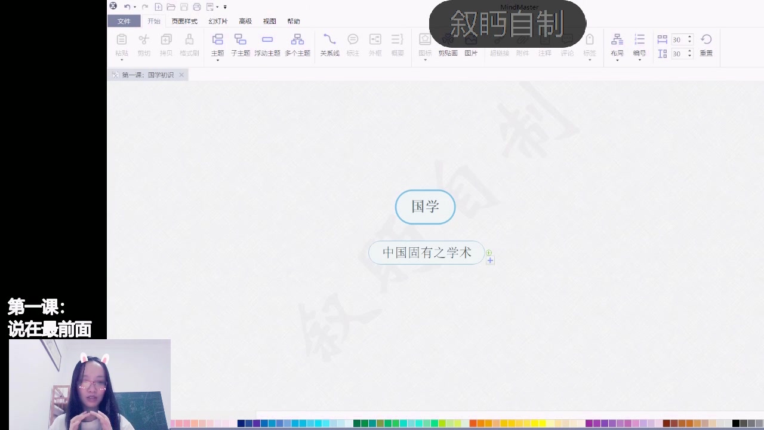Switch to the 帮助 ribbon tab
Screen dimensions: 764x430
pos(294,21)
